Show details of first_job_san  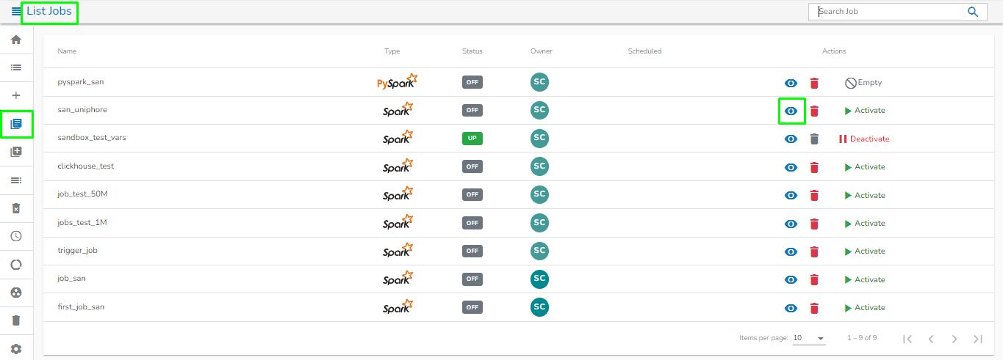pyautogui.click(x=791, y=308)
